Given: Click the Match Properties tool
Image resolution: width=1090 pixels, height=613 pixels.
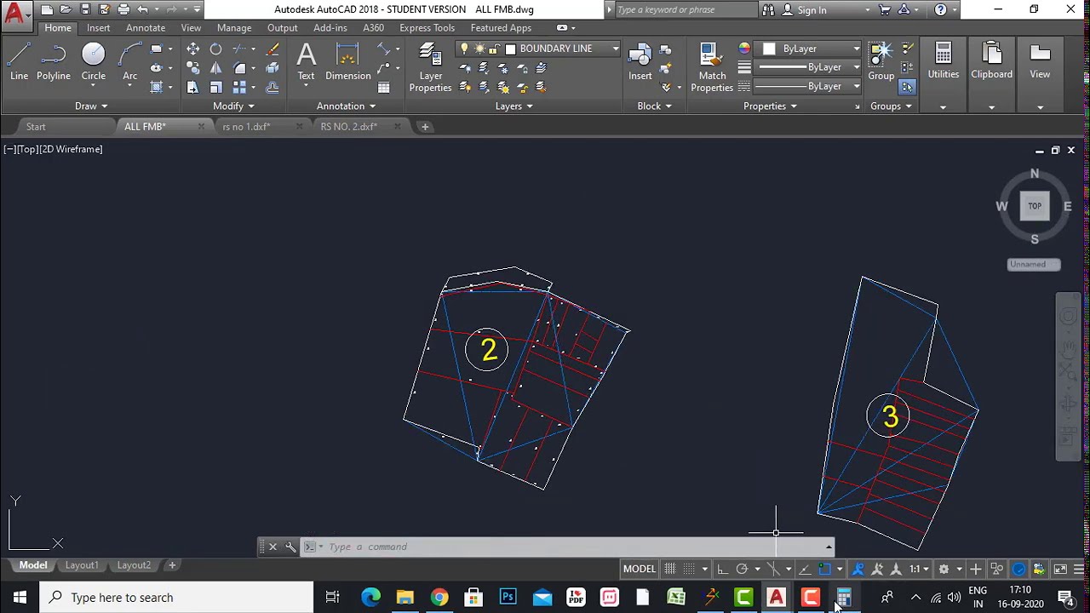Looking at the screenshot, I should [712, 68].
